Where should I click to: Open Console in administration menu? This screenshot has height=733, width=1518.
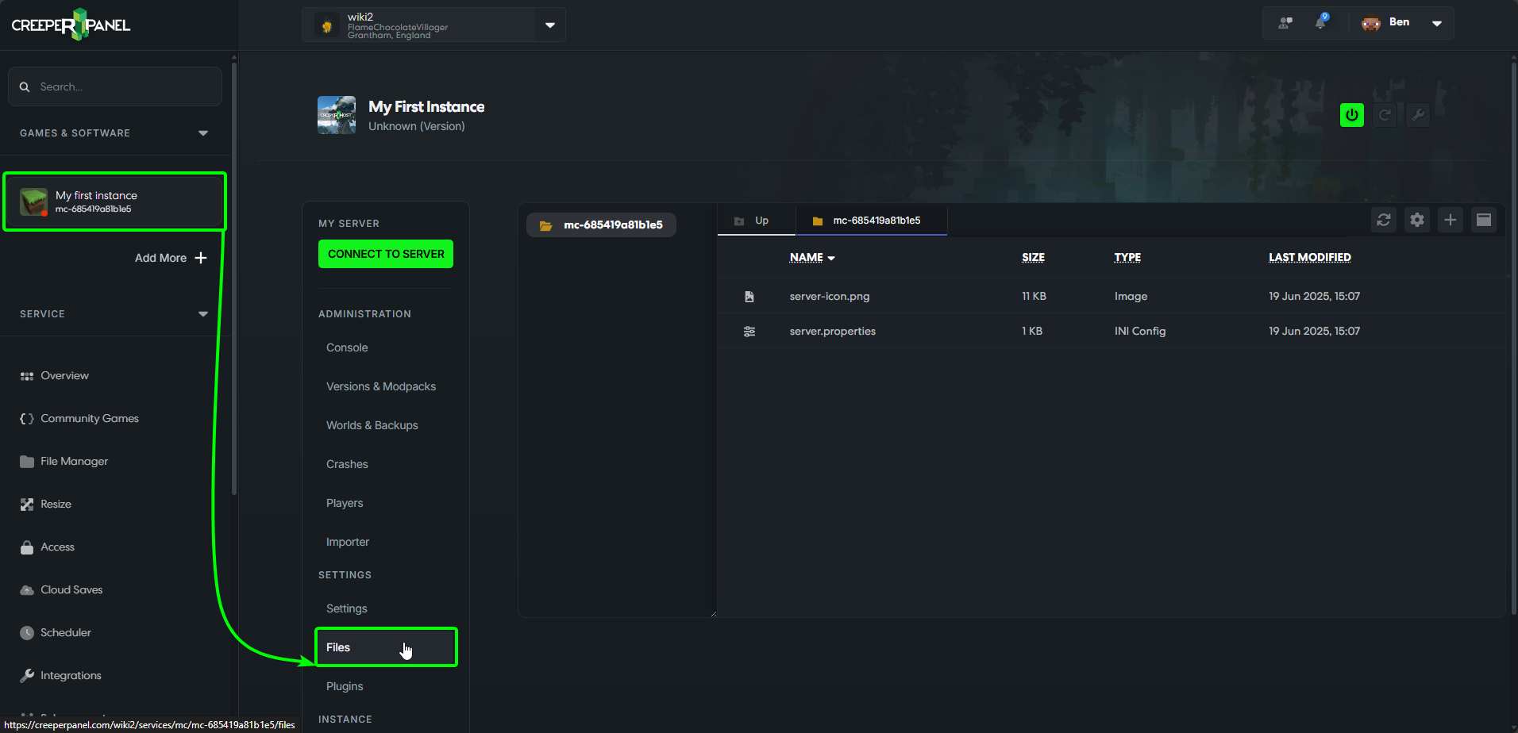tap(347, 347)
